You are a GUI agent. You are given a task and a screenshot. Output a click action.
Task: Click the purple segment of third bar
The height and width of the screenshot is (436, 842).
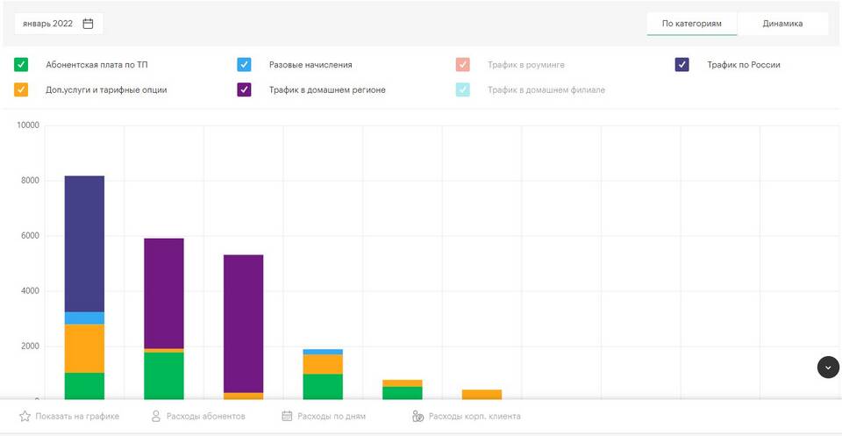243,323
